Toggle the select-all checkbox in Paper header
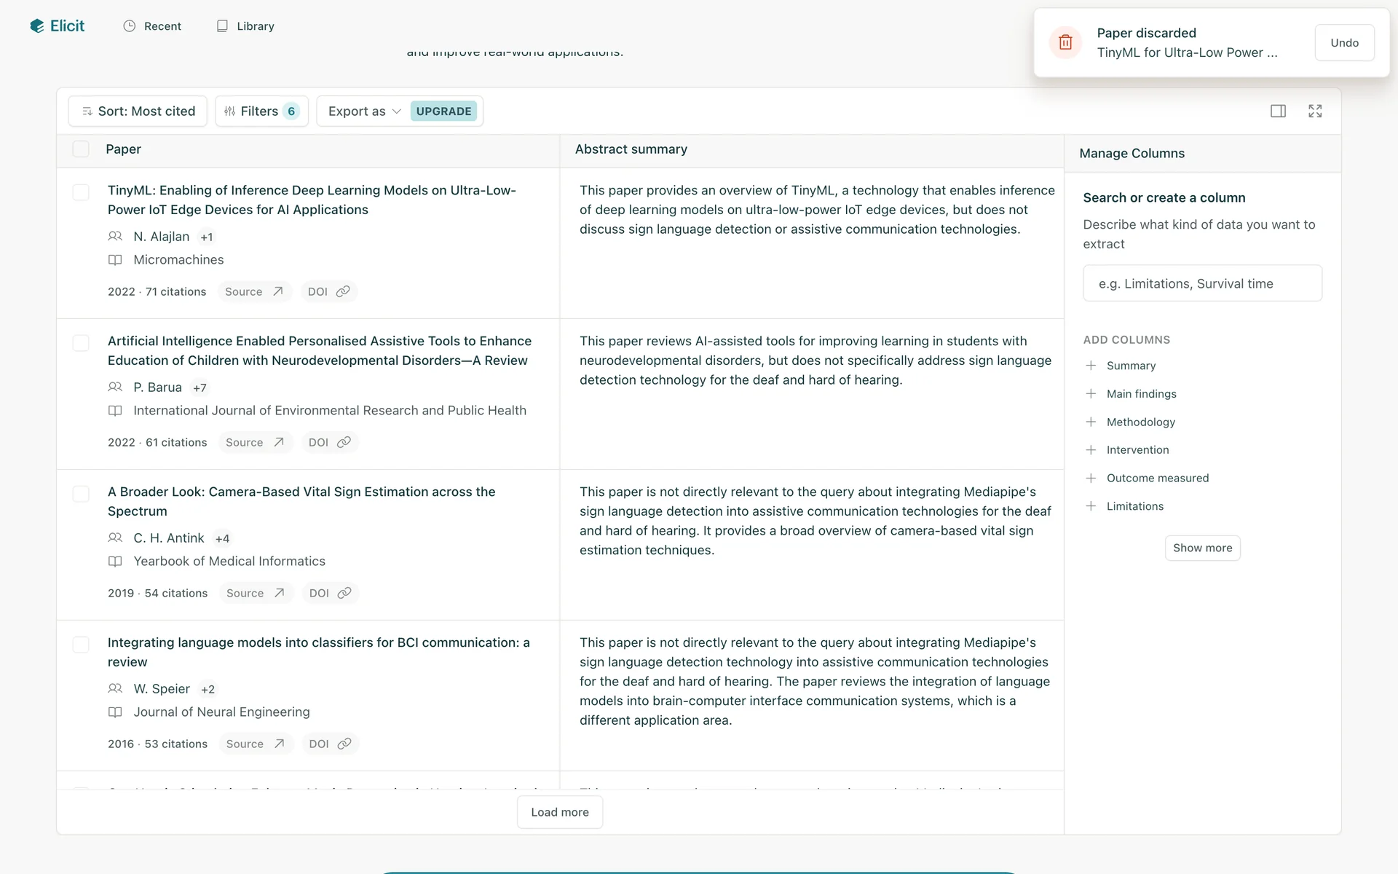The width and height of the screenshot is (1398, 874). click(x=81, y=149)
